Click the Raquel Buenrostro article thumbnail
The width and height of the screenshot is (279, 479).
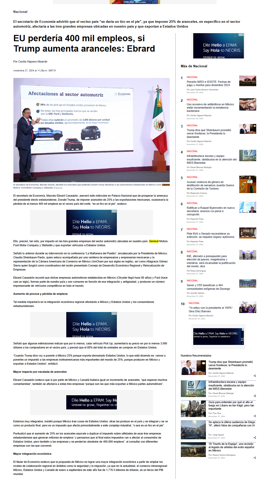click(x=248, y=207)
